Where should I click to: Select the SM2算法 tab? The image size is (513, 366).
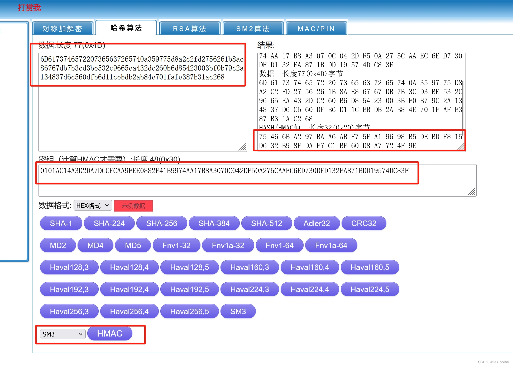(253, 28)
